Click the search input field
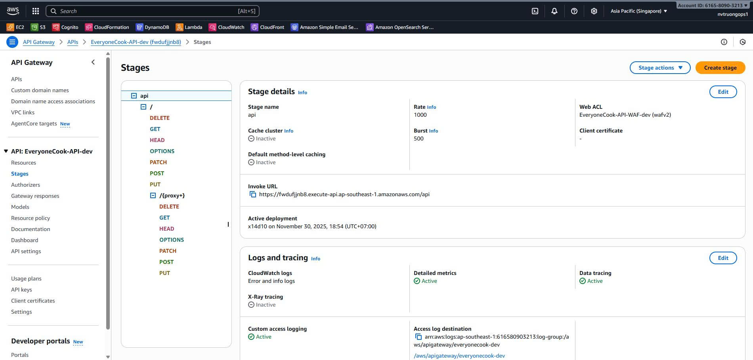 [x=153, y=11]
